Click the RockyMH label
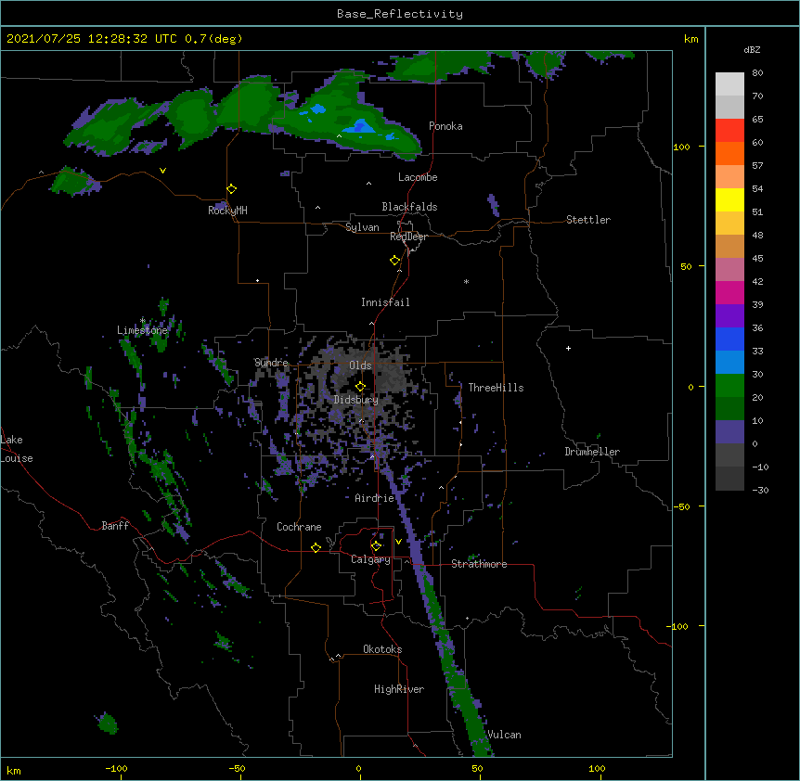The height and width of the screenshot is (781, 800). coord(227,211)
